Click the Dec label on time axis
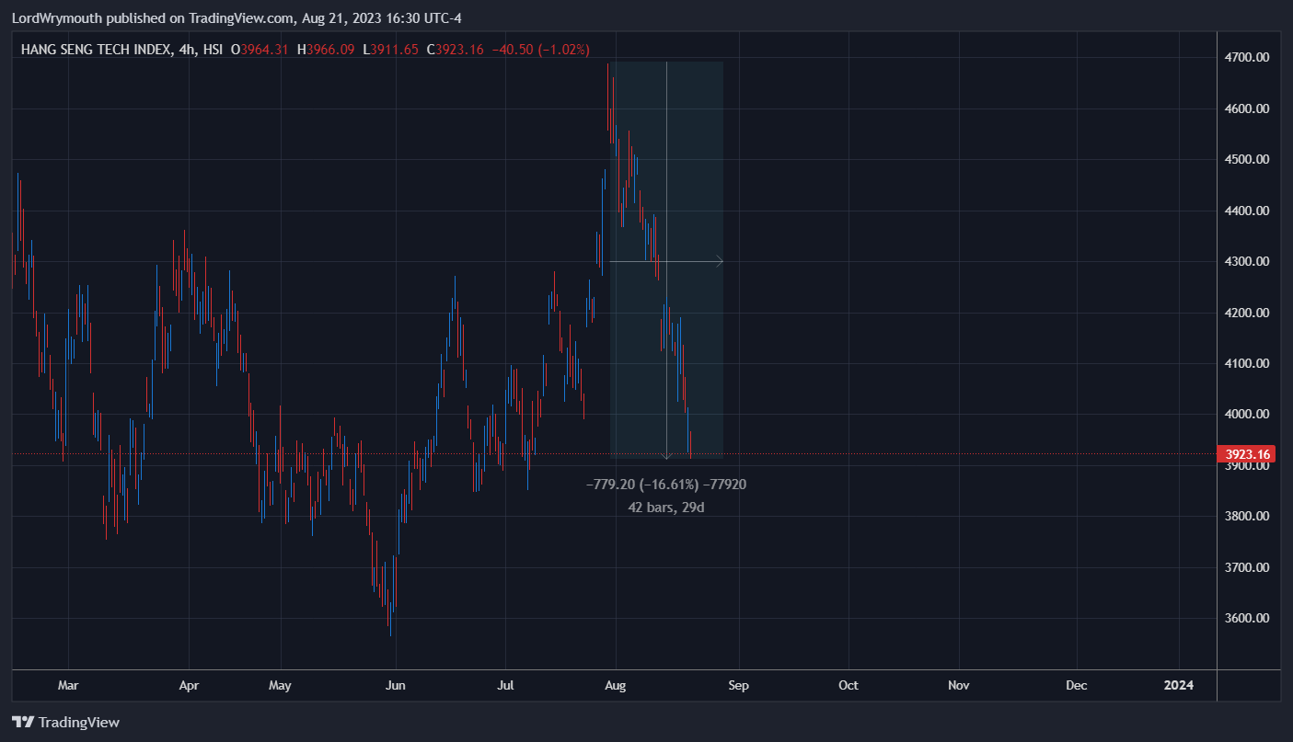The height and width of the screenshot is (742, 1293). pyautogui.click(x=1076, y=686)
